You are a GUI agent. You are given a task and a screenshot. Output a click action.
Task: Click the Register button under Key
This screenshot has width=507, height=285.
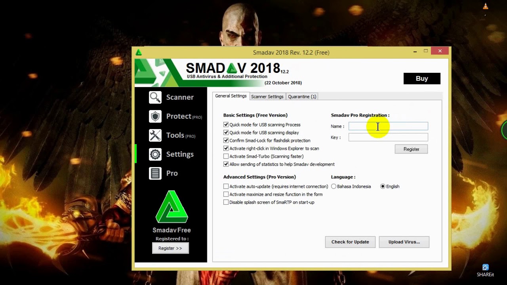pyautogui.click(x=411, y=149)
